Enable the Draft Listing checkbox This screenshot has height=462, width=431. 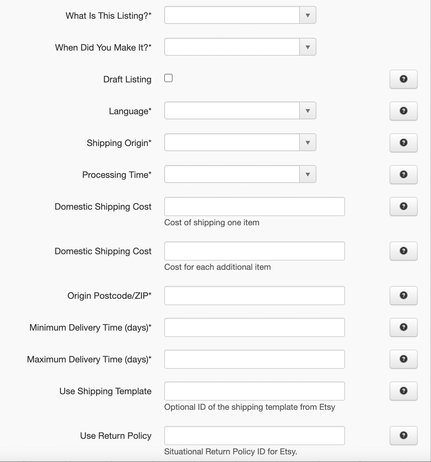click(x=168, y=78)
